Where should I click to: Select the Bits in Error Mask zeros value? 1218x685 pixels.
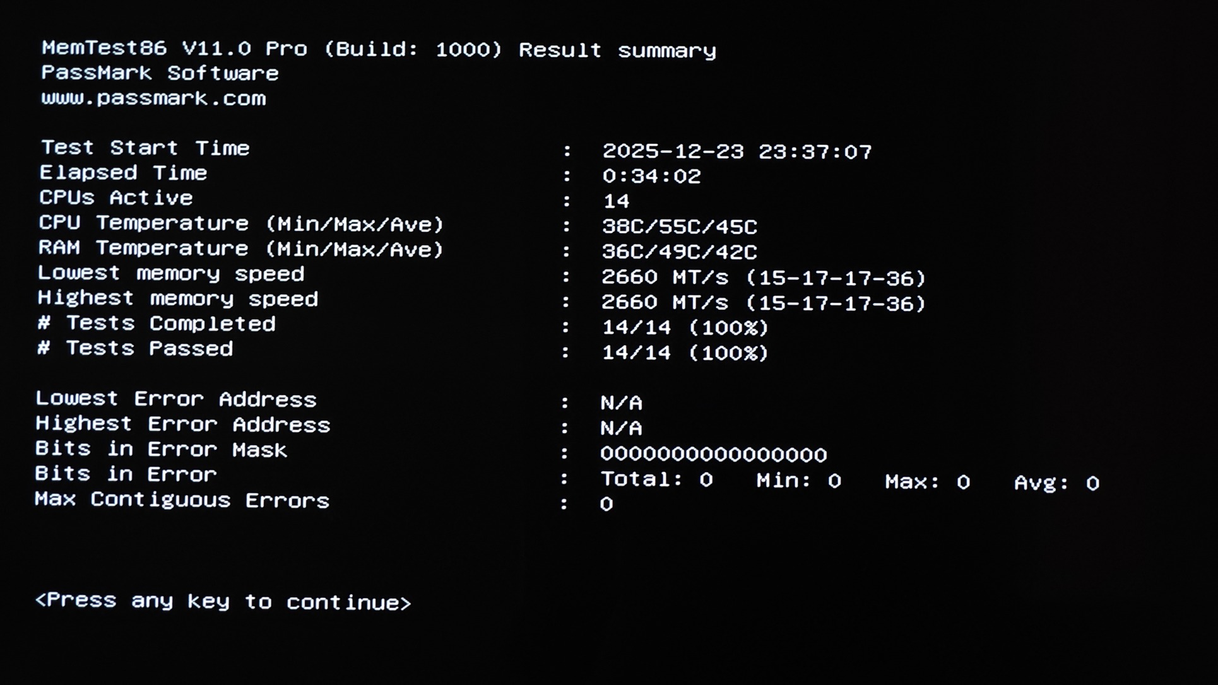(x=713, y=454)
